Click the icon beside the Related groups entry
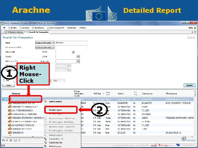 [45, 146]
